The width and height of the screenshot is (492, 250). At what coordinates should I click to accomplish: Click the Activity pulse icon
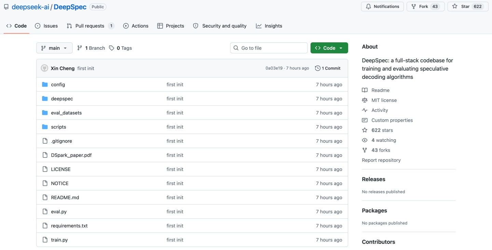[365, 110]
